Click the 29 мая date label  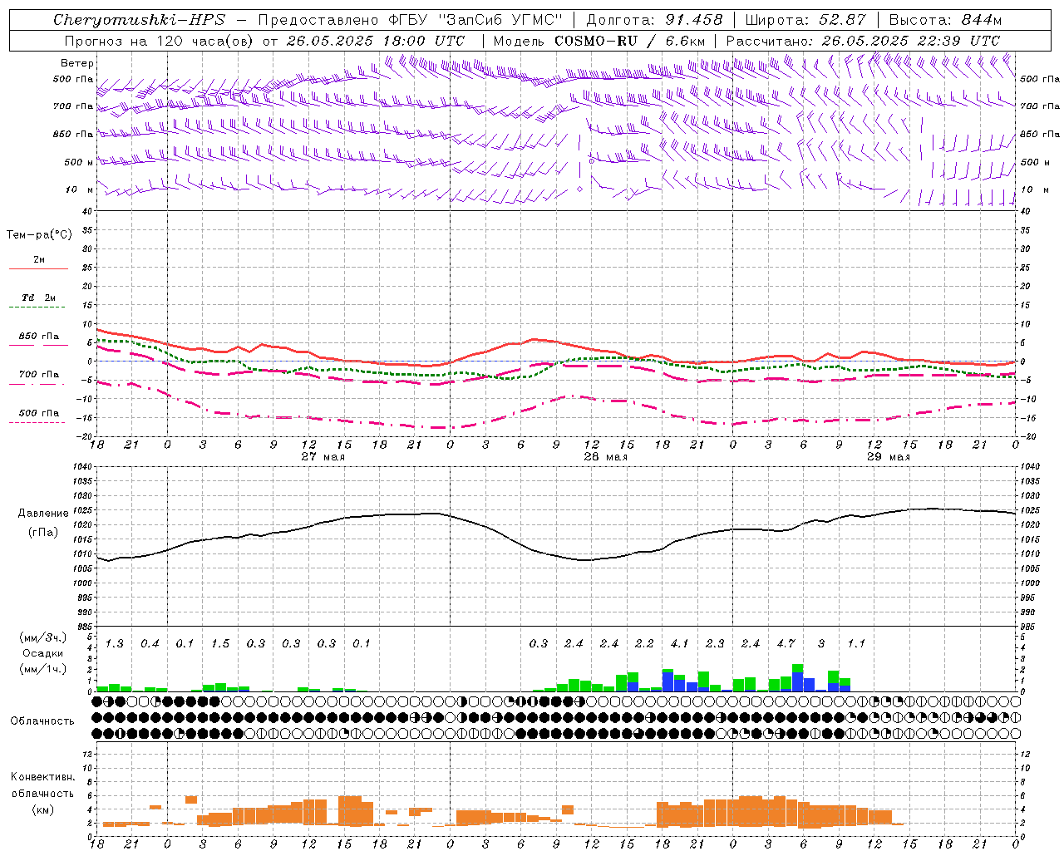888,457
